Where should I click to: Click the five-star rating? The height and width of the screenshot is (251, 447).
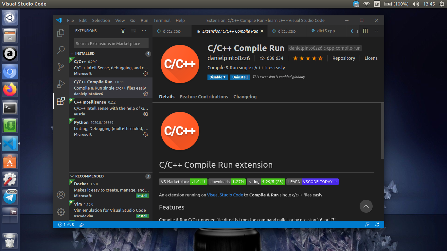click(308, 58)
